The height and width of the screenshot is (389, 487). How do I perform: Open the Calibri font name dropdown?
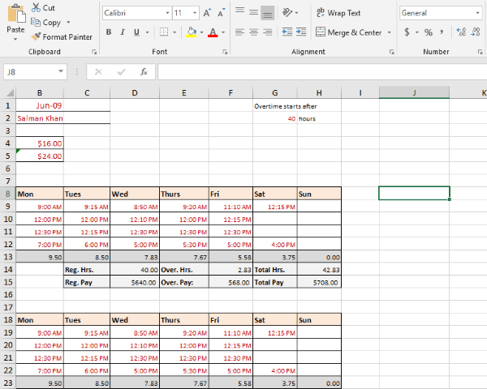166,13
